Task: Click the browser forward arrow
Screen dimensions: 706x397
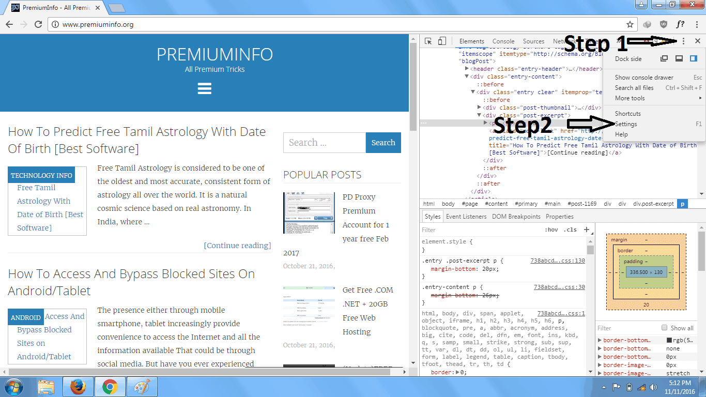Action: [23, 24]
